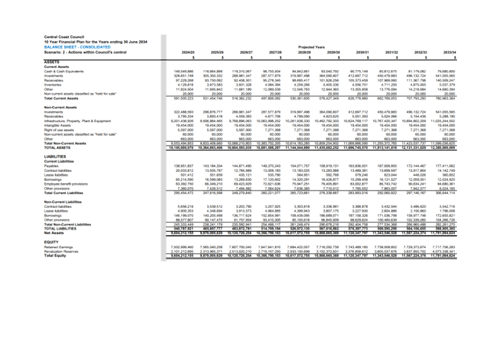The height and width of the screenshot is (354, 501).
Task: Click the Receivables 2029/30 current value 101,926,256
Action: pyautogui.click(x=329, y=80)
